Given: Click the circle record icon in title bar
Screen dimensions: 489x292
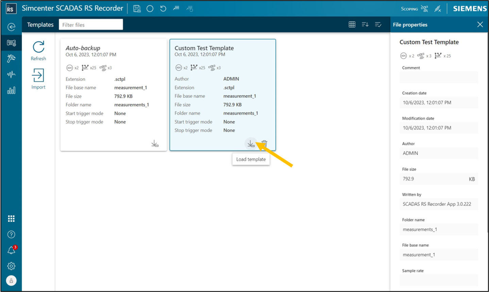Looking at the screenshot, I should [x=150, y=9].
